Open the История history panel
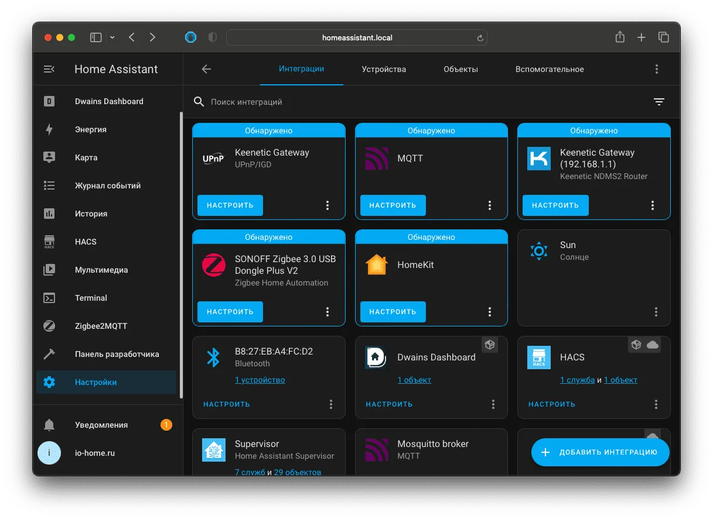This screenshot has width=713, height=519. tap(106, 214)
